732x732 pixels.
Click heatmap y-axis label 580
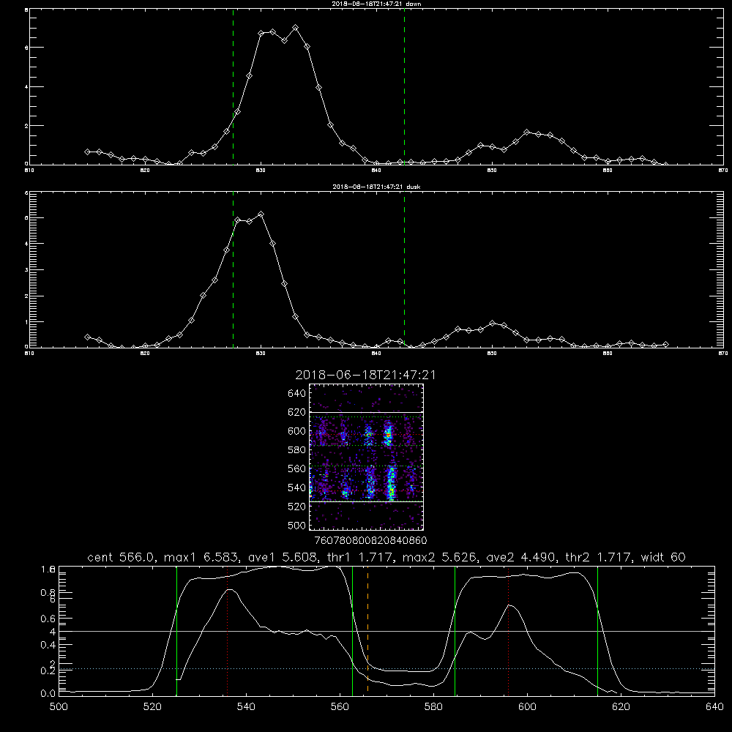point(297,450)
